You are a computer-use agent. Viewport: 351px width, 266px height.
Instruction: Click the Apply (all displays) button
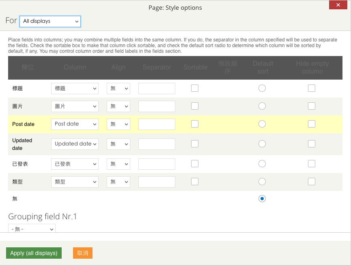pos(34,253)
